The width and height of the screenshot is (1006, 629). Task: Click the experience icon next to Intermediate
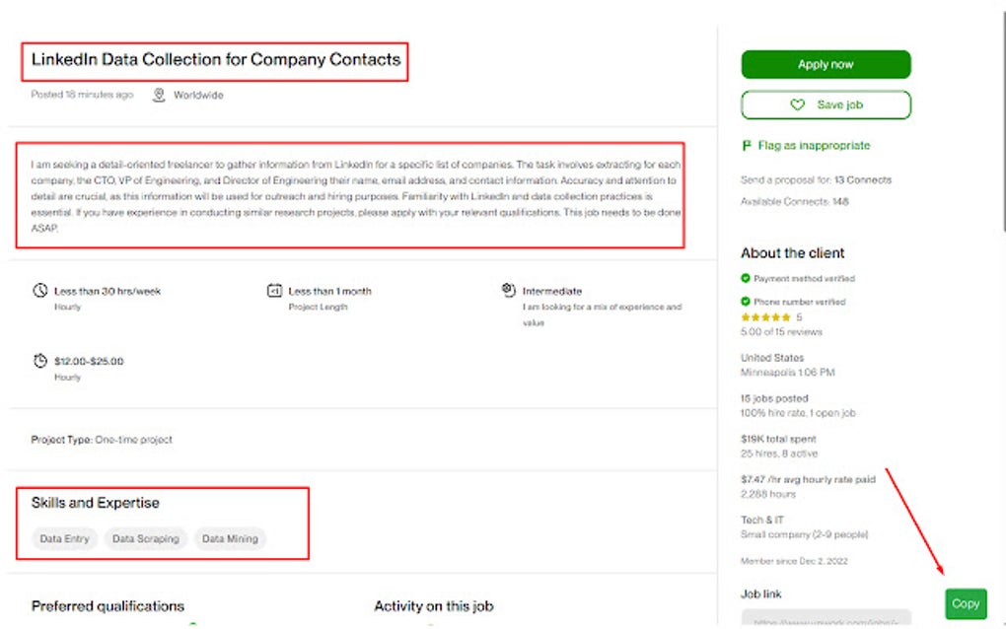(504, 289)
